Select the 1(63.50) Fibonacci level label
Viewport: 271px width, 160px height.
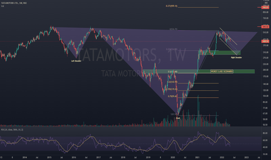click(174, 114)
